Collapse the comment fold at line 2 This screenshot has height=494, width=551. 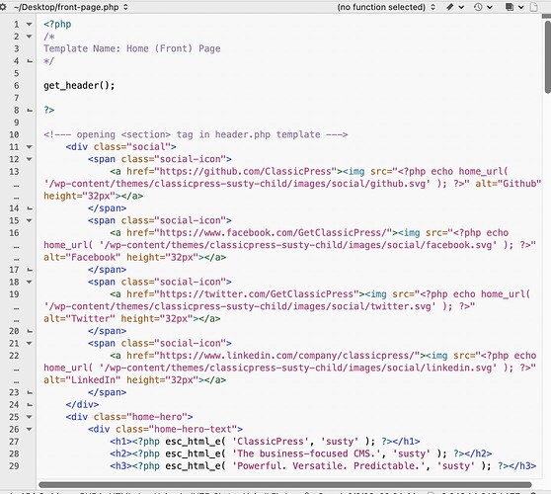tap(30, 37)
